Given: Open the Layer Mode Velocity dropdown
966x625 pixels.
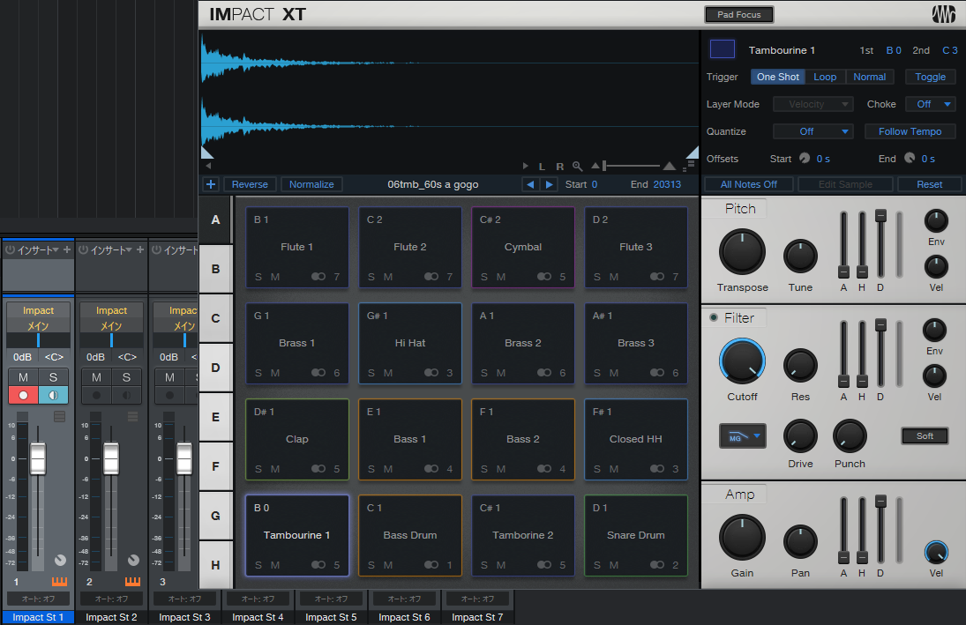Looking at the screenshot, I should point(812,104).
